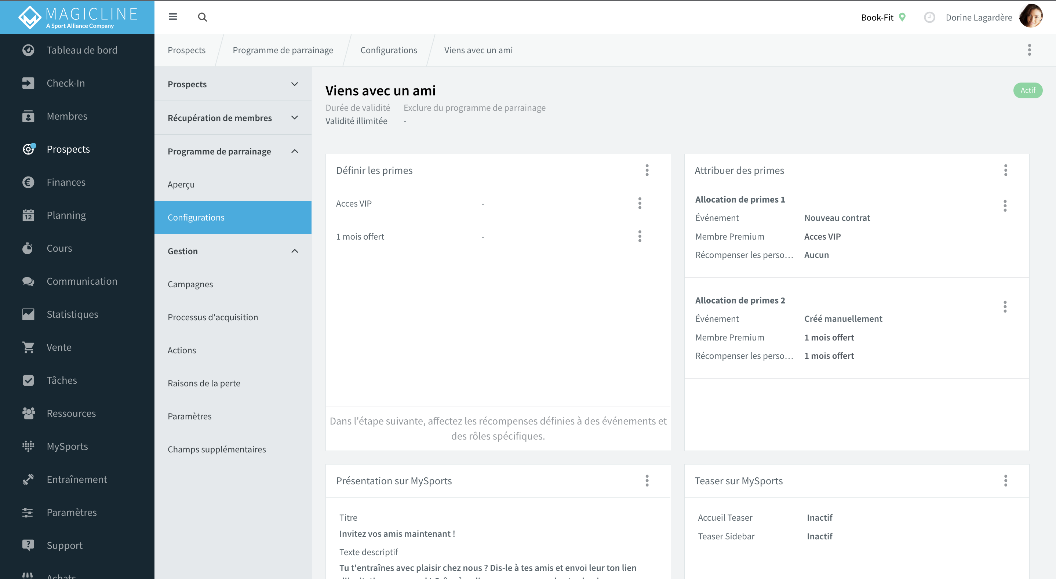
Task: Open options for Allocation de primes 1
Action: (x=1005, y=205)
